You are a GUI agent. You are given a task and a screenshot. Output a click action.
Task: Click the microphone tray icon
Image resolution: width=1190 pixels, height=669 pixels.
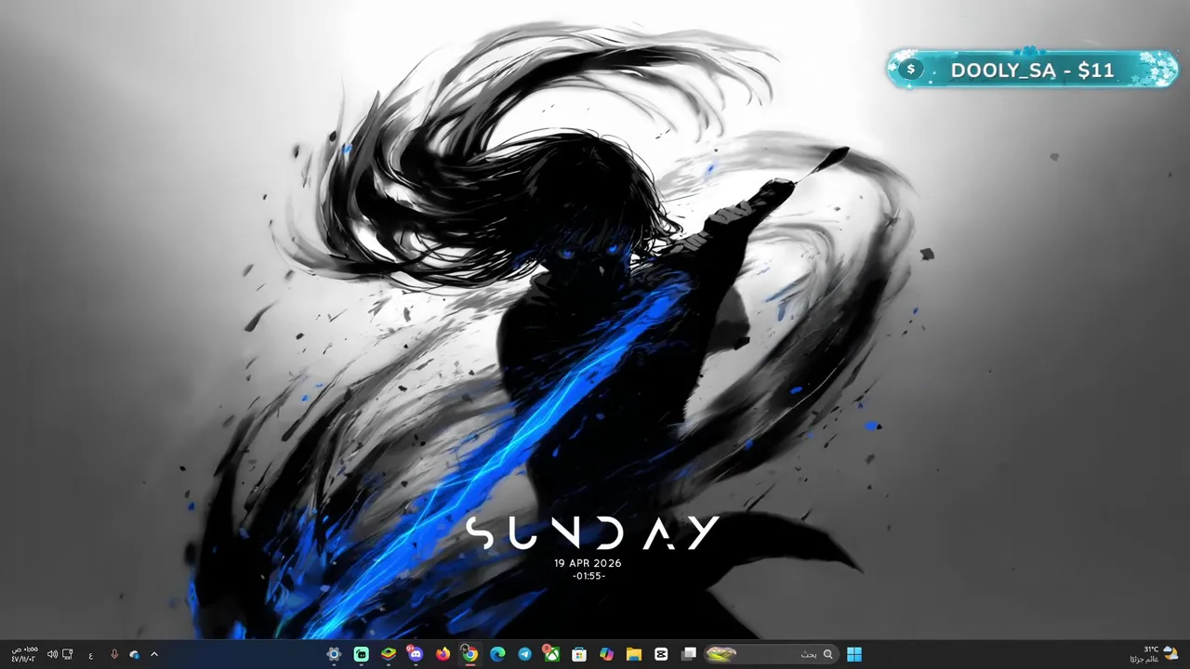(114, 654)
